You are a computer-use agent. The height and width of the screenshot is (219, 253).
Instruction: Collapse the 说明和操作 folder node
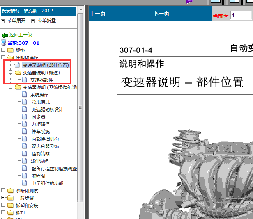tap(3, 57)
